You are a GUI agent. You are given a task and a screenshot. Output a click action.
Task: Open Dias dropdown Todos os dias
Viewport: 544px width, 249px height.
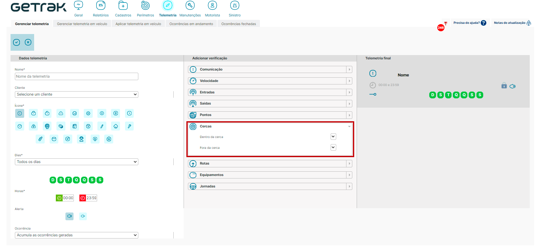[77, 162]
